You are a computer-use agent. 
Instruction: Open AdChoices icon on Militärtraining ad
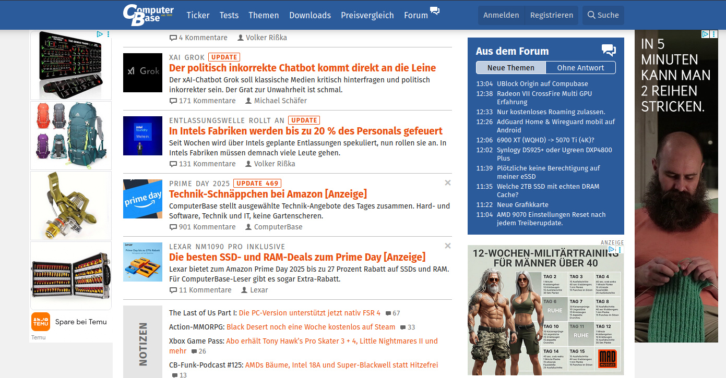coord(612,250)
